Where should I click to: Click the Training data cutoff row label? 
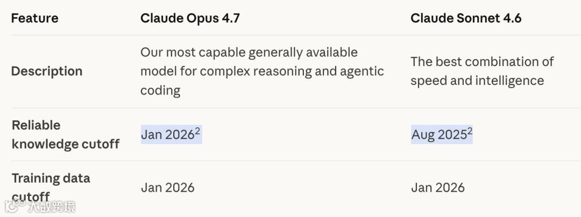click(51, 183)
